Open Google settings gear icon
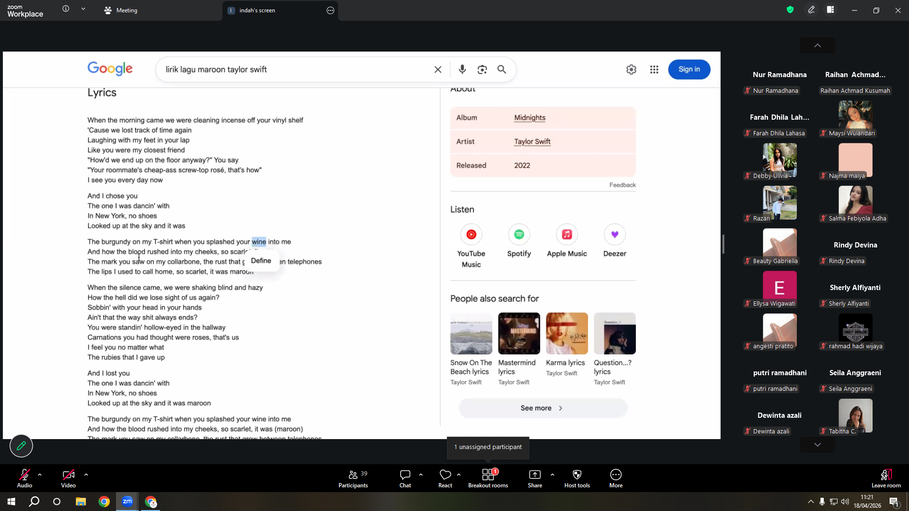The width and height of the screenshot is (909, 511). tap(631, 70)
